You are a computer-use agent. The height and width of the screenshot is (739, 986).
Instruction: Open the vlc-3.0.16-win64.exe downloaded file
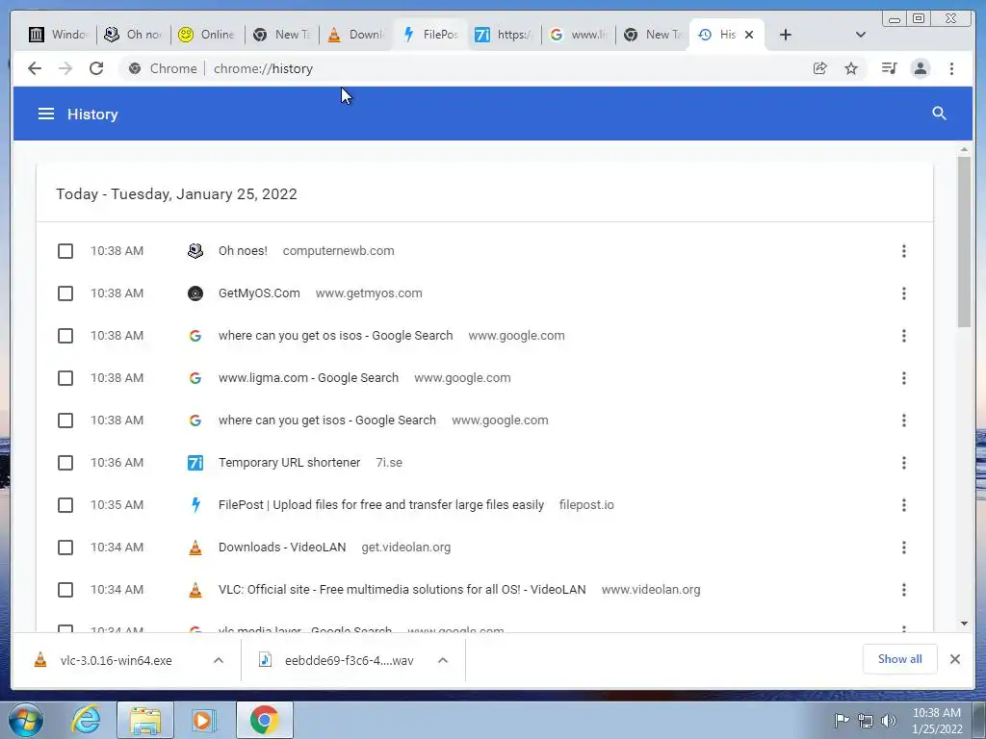[116, 660]
